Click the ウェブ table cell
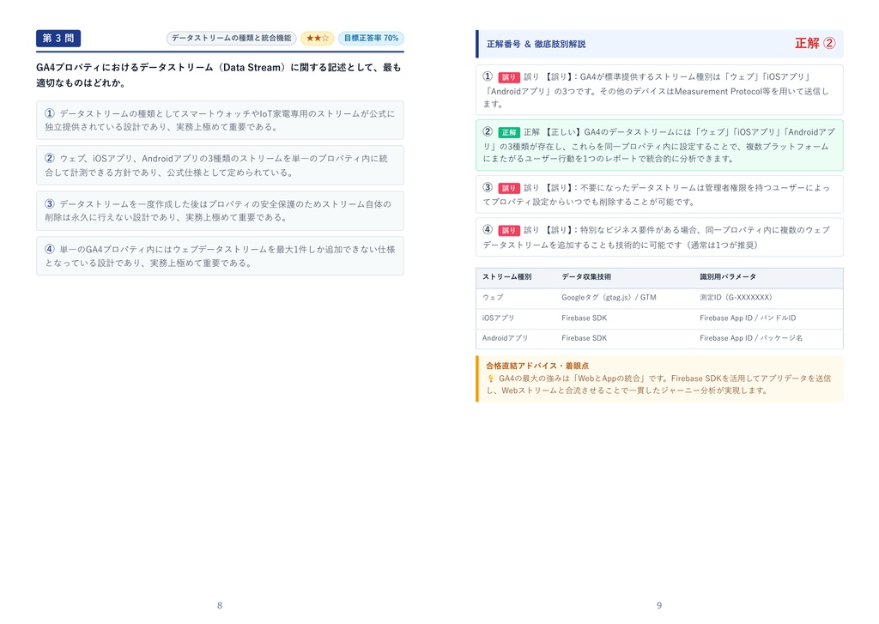Screen dimensions: 879x624 point(493,298)
